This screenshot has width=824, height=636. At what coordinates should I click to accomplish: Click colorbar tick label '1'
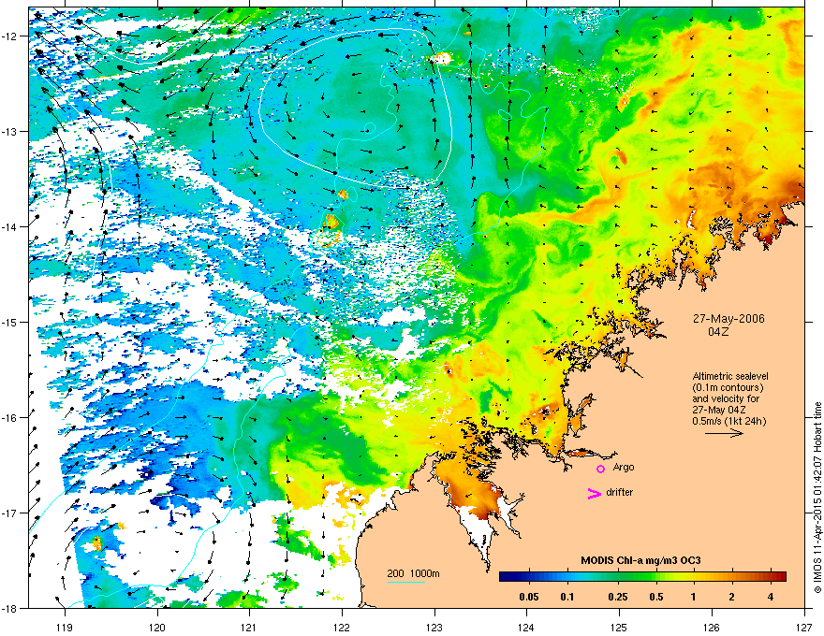[x=694, y=597]
